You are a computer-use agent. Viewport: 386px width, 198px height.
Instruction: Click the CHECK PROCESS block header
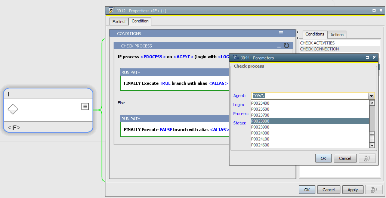click(203, 46)
